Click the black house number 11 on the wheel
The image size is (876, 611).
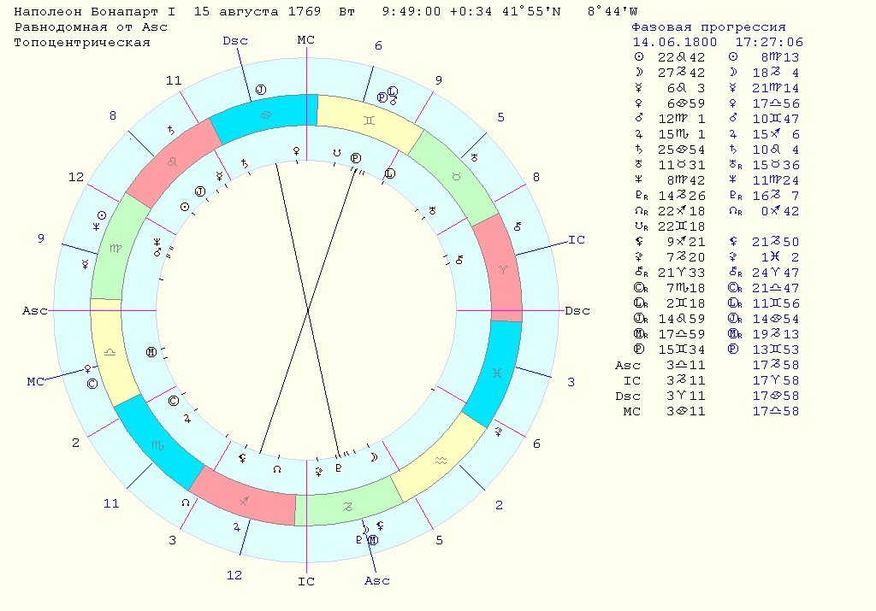174,80
